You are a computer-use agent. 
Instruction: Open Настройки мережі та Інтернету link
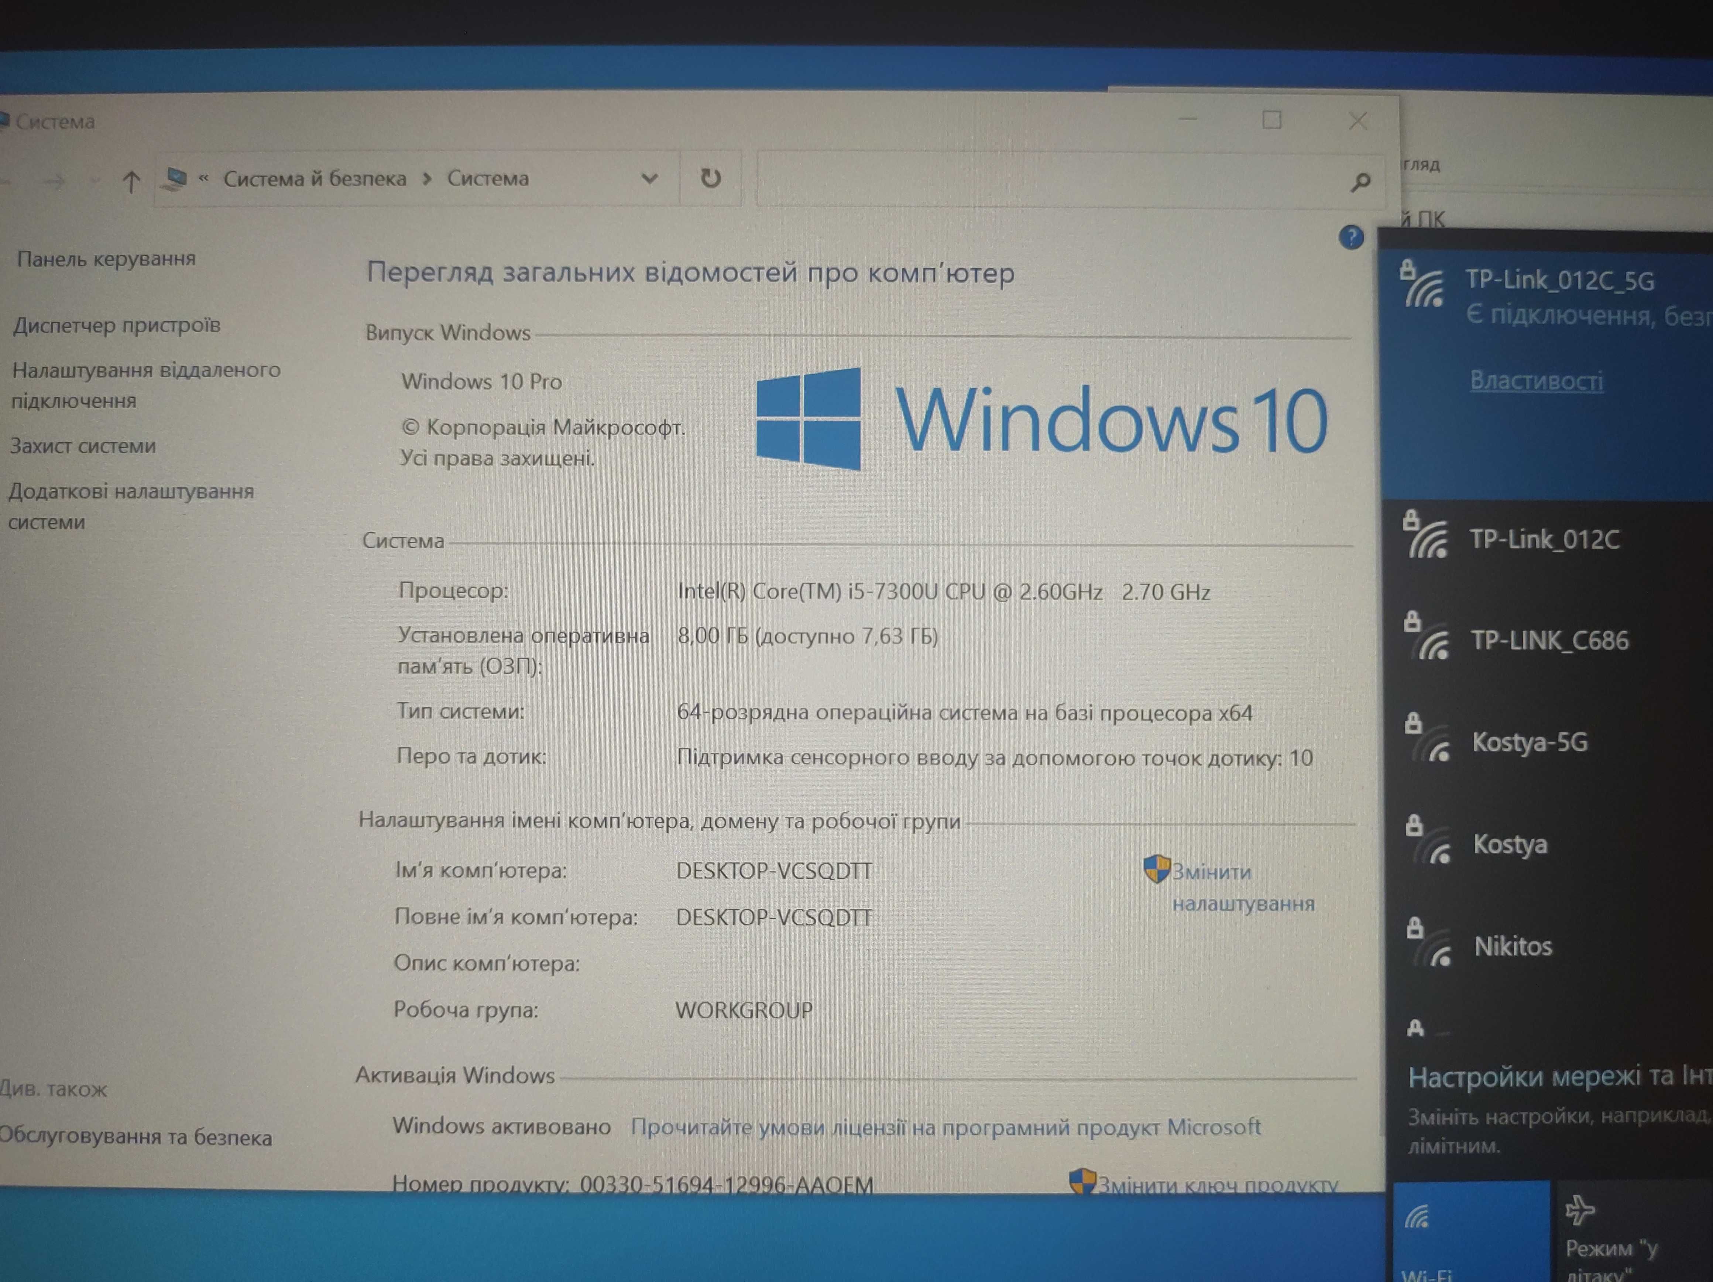coord(1560,1077)
